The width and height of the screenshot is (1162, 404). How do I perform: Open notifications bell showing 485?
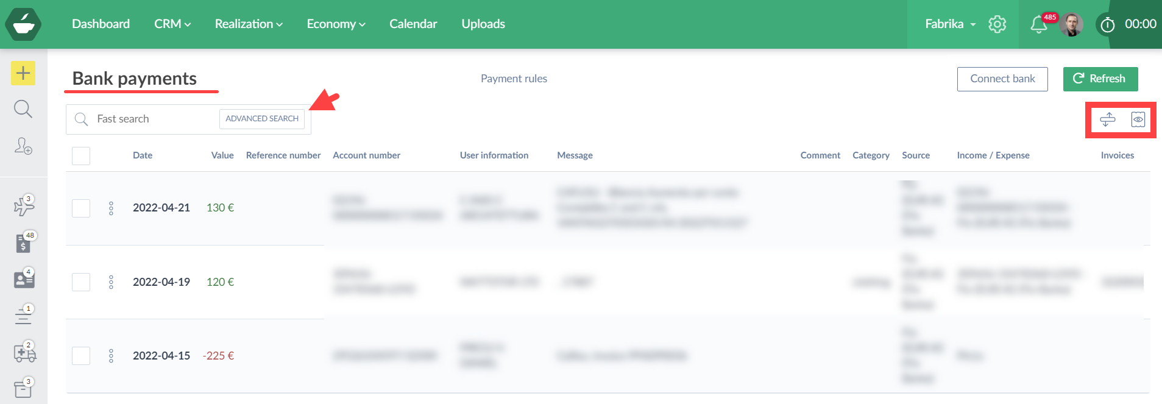[1039, 24]
